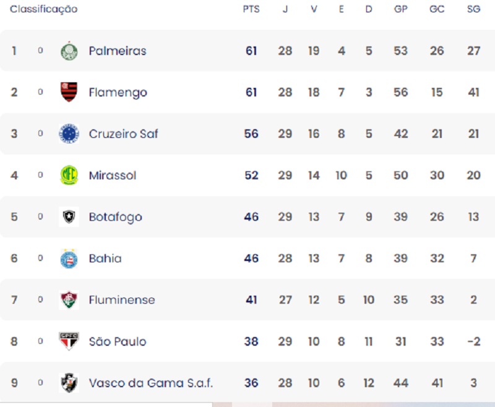Click the Cruzeiro Saf crest icon
Image resolution: width=495 pixels, height=407 pixels.
(69, 134)
